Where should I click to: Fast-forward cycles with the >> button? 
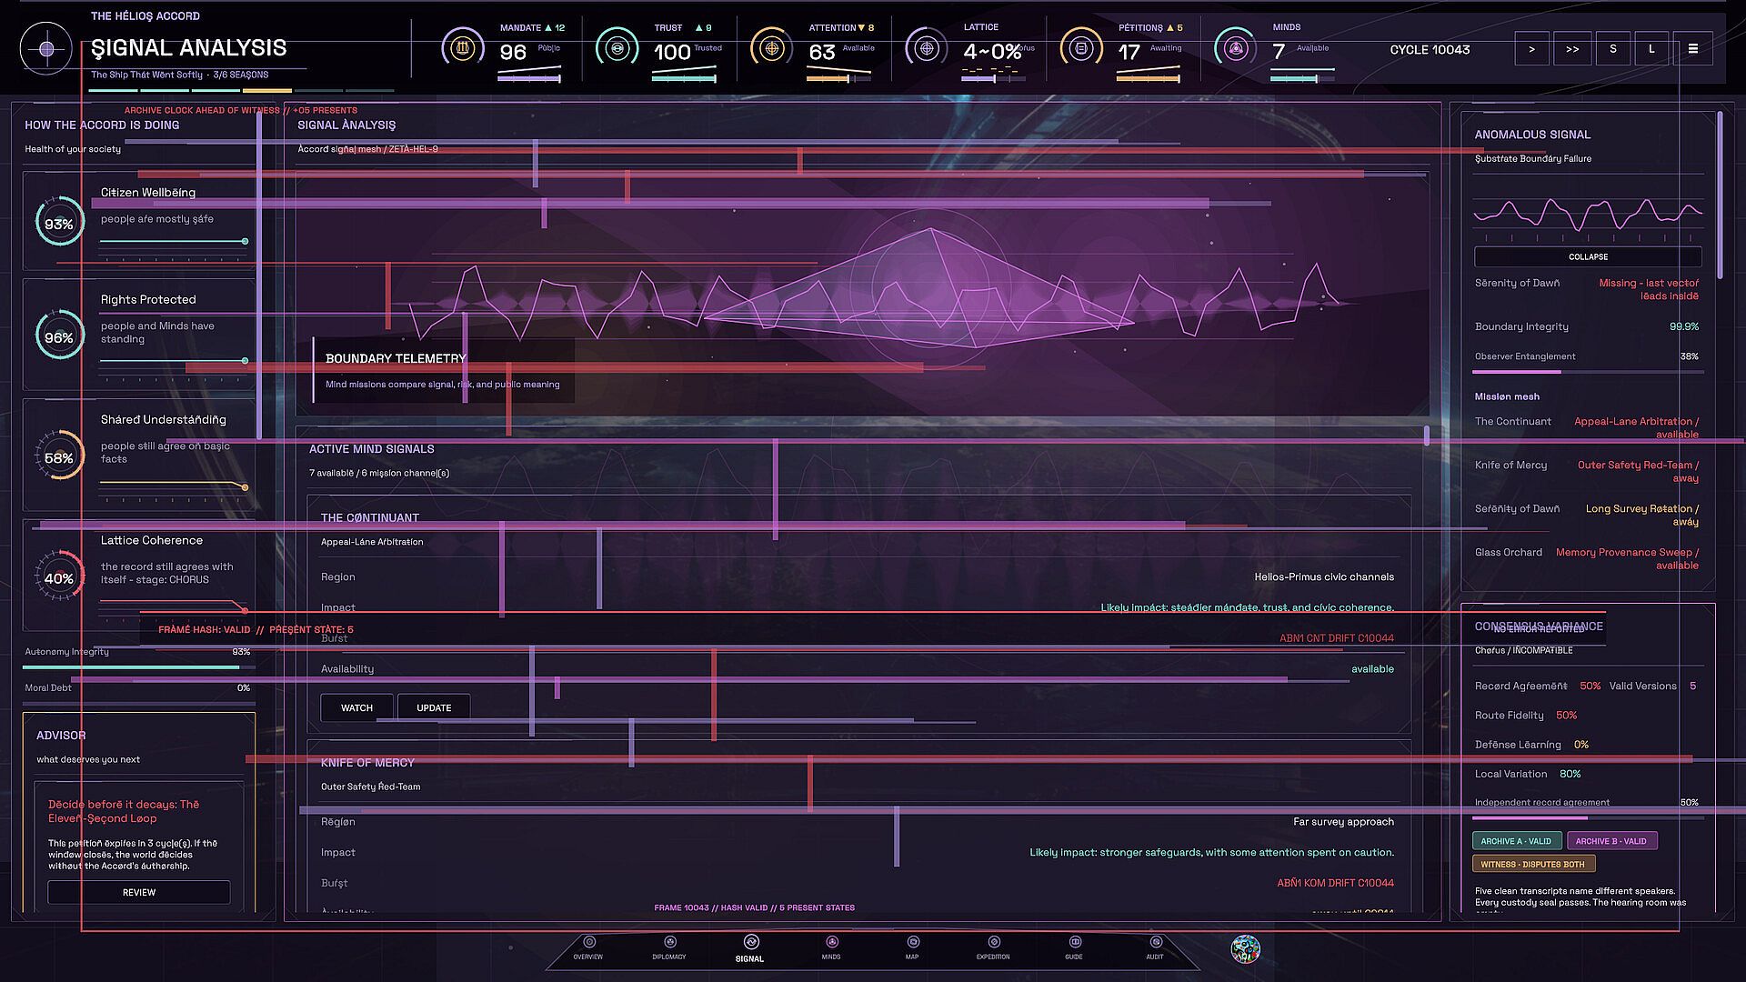click(1572, 49)
